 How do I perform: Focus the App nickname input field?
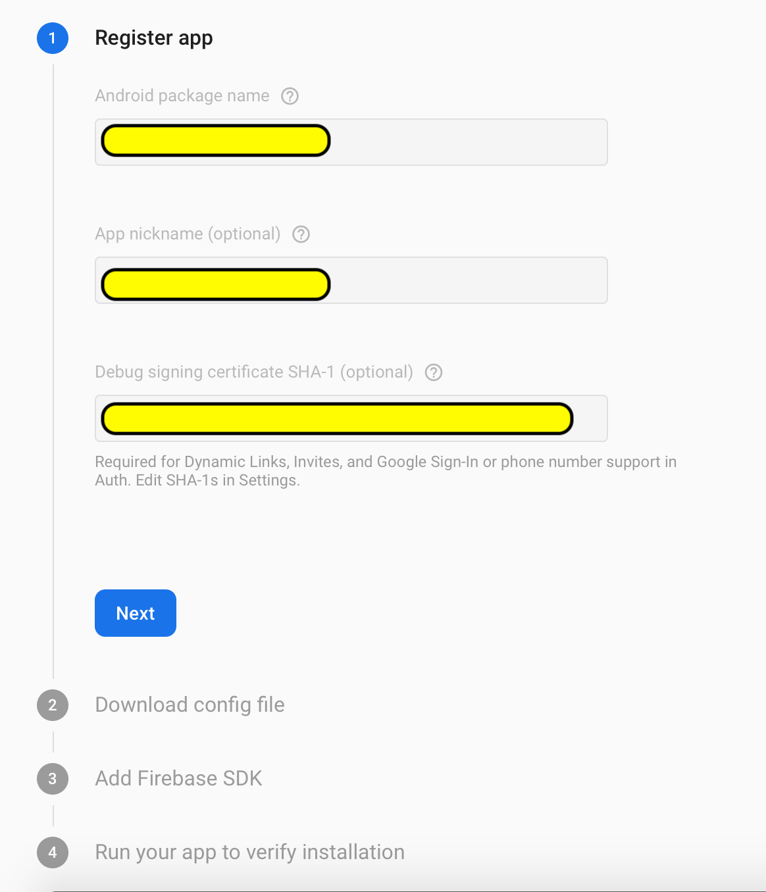351,280
